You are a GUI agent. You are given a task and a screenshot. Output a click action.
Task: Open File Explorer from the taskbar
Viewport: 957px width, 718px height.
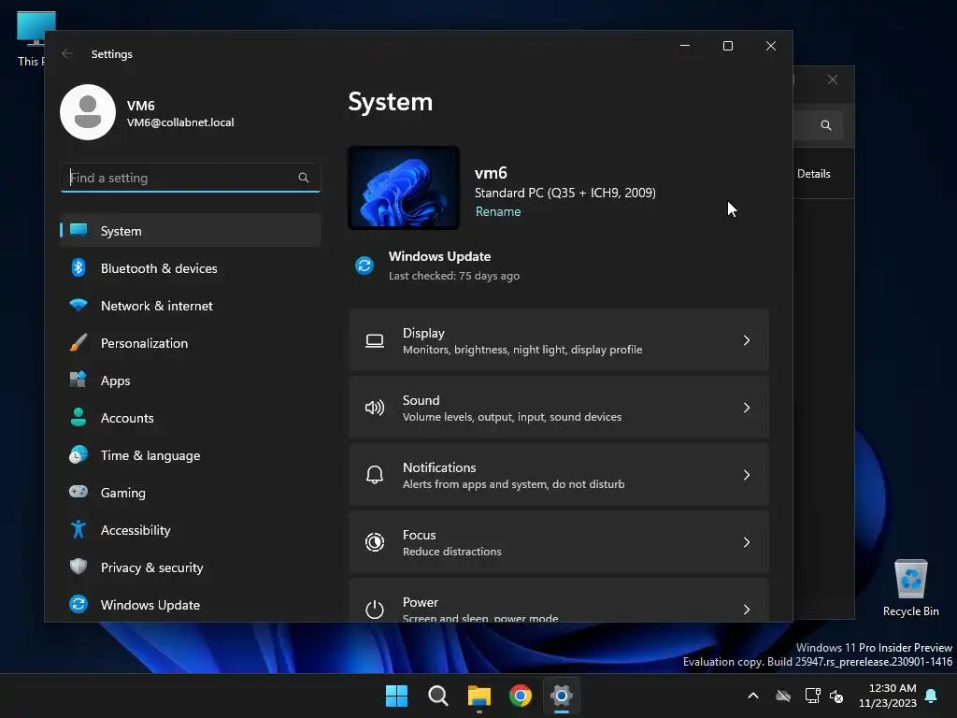click(479, 696)
